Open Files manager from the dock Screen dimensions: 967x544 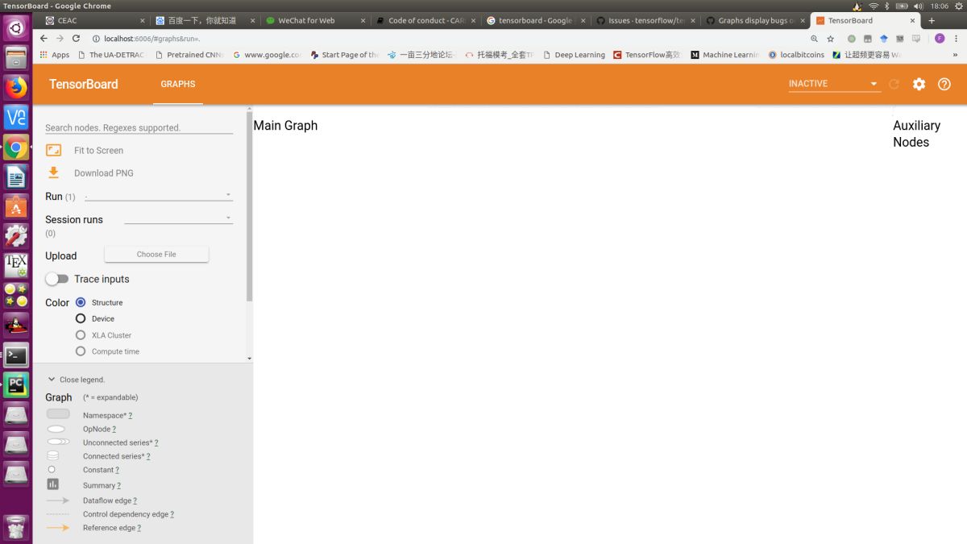tap(16, 57)
